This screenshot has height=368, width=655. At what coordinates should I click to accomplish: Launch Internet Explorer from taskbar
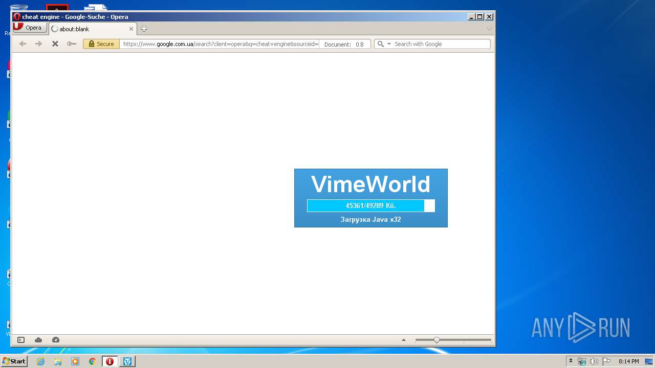pyautogui.click(x=40, y=361)
